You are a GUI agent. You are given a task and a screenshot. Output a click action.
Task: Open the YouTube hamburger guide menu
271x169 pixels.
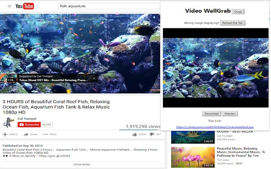click(9, 6)
